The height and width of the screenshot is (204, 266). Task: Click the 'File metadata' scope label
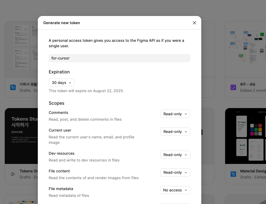(61, 189)
